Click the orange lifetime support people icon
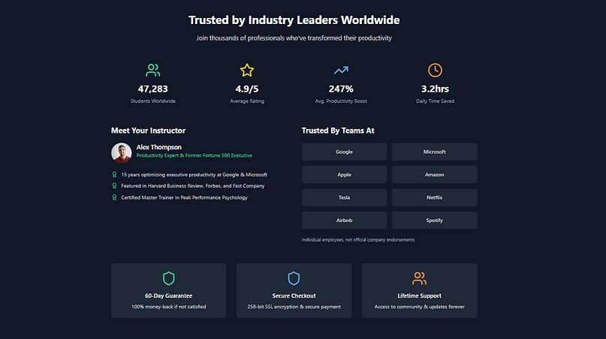 point(419,278)
